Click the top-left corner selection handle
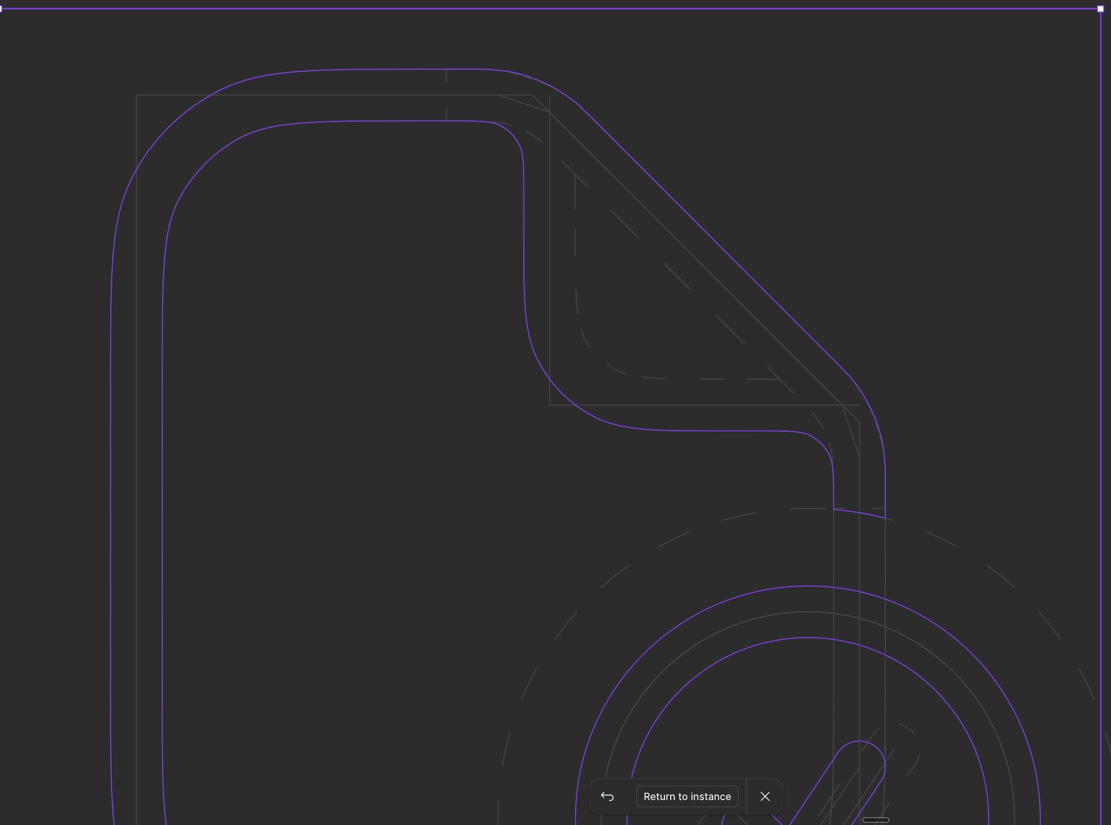1111x825 pixels. pyautogui.click(x=1, y=9)
